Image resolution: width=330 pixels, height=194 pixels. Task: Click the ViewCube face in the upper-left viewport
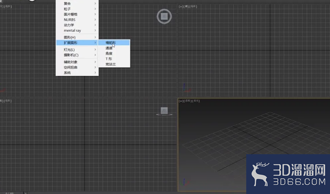point(164,16)
